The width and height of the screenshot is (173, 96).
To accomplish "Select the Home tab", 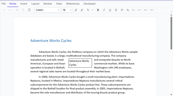I will point(13,4).
